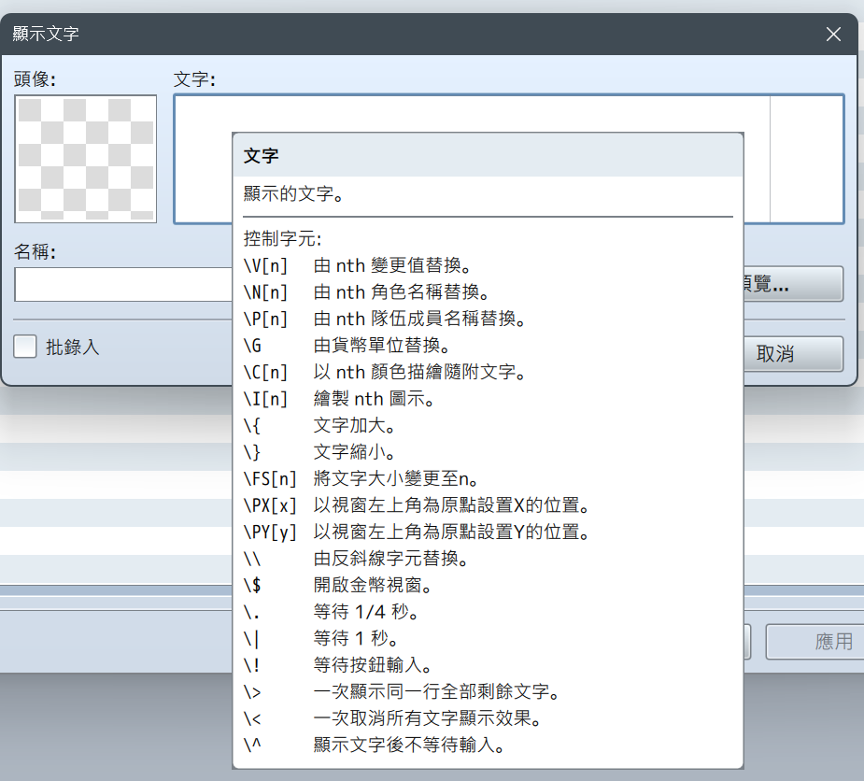Focus the 名稱 name input field
The image size is (864, 781).
123,284
